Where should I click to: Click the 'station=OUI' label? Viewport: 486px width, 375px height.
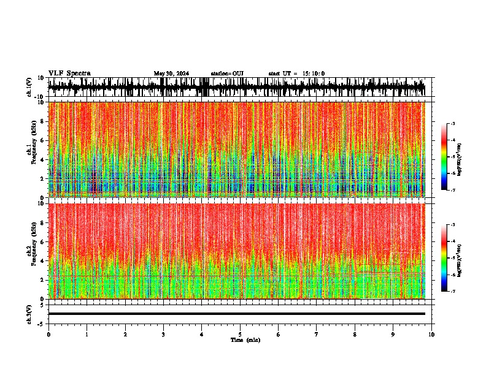pyautogui.click(x=227, y=74)
